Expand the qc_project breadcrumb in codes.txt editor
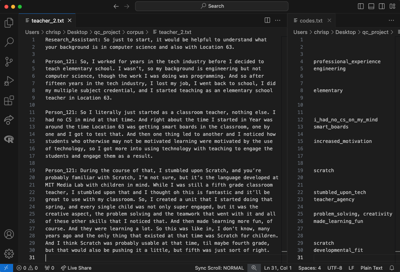The image size is (400, 272). tap(375, 32)
